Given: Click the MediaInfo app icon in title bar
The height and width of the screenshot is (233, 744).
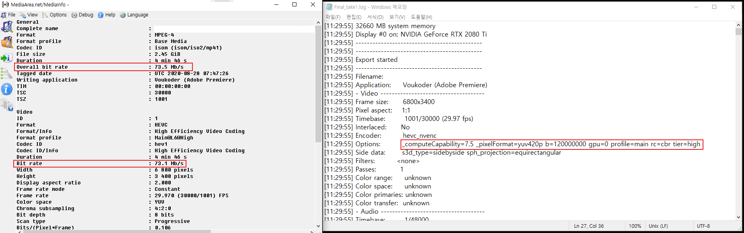Looking at the screenshot, I should pos(6,4).
